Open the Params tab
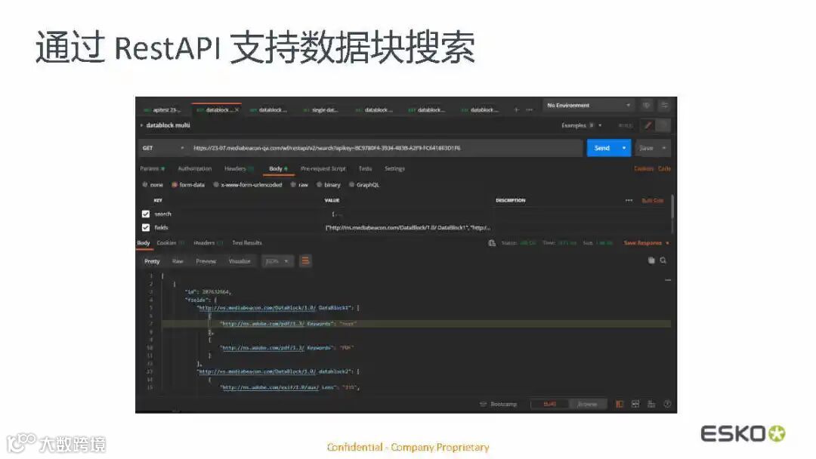 point(152,169)
